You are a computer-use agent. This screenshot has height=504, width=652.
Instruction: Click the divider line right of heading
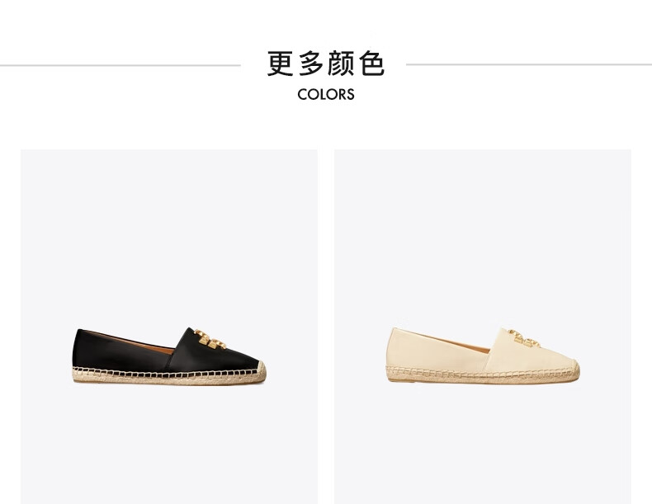(529, 64)
